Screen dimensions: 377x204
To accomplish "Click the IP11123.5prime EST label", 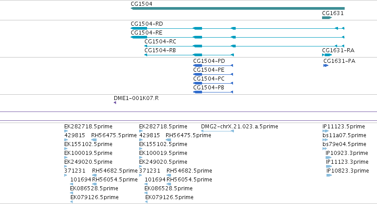I will click(x=344, y=127).
